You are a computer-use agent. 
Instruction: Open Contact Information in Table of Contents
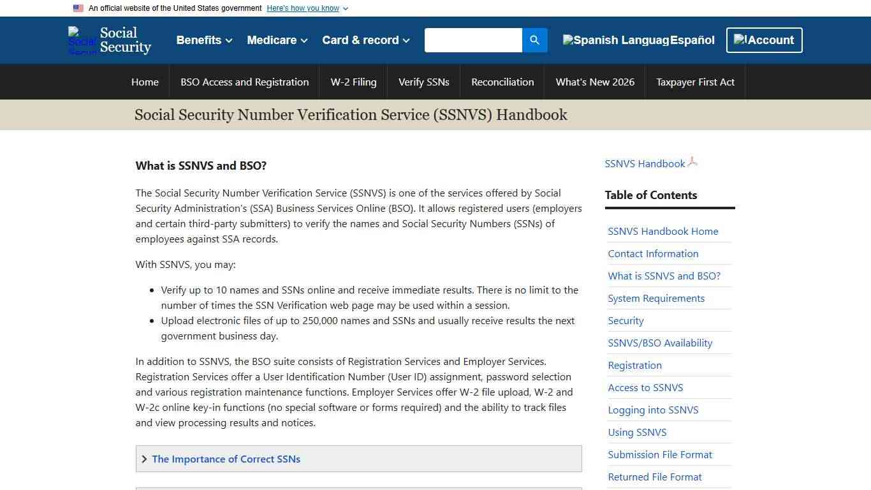[x=653, y=253]
